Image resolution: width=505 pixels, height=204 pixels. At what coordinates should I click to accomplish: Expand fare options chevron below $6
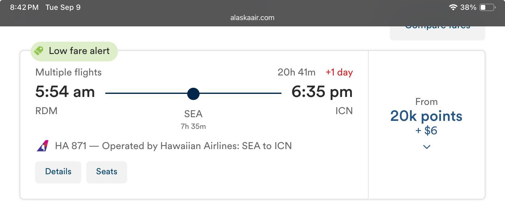(x=426, y=147)
